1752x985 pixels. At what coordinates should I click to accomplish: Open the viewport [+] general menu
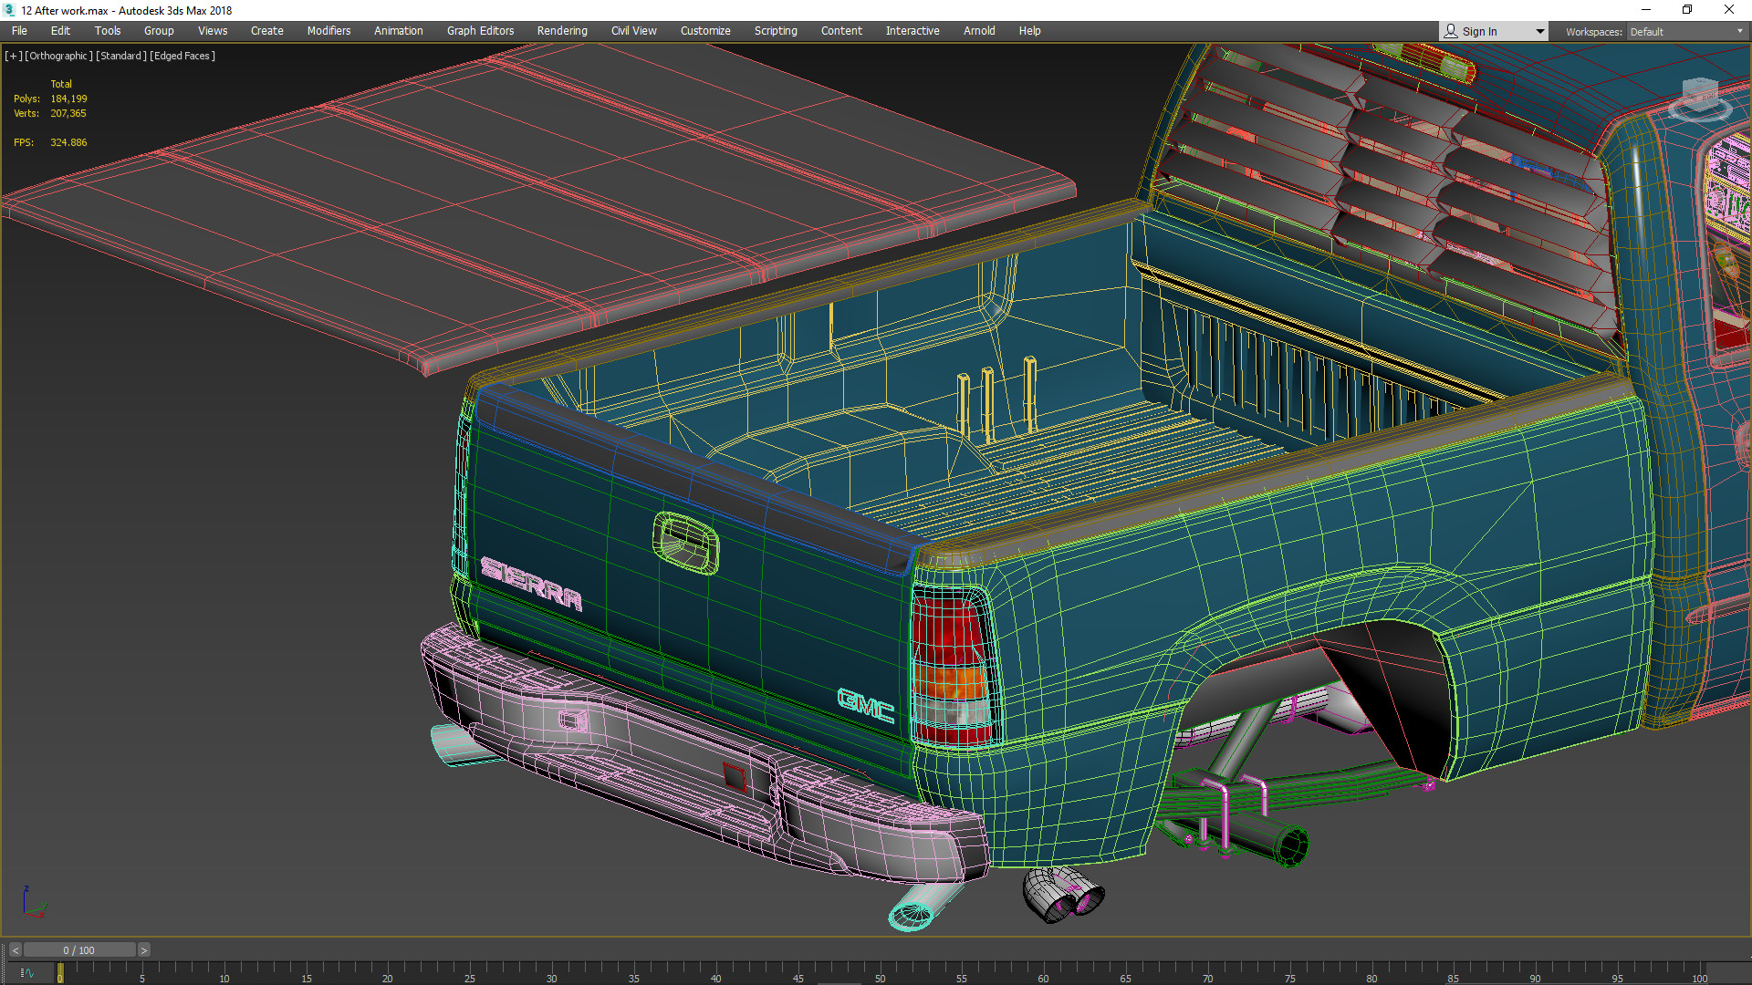13,56
